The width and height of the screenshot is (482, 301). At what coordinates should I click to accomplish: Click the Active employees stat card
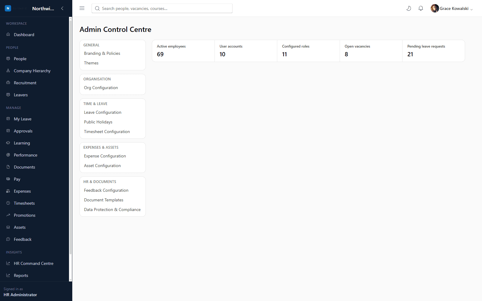(183, 51)
